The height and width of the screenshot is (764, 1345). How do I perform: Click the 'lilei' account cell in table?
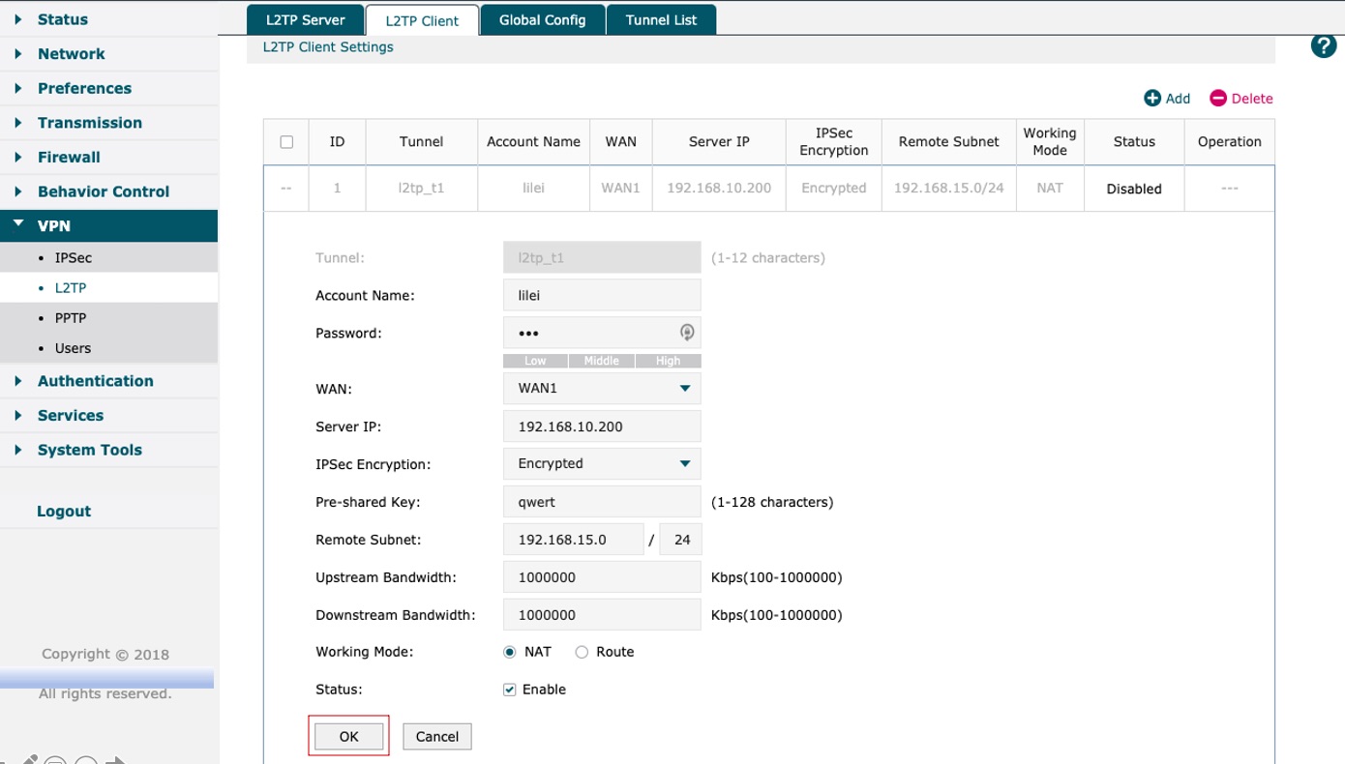[533, 189]
